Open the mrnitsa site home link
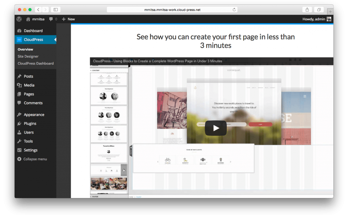This screenshot has height=215, width=348. (35, 19)
